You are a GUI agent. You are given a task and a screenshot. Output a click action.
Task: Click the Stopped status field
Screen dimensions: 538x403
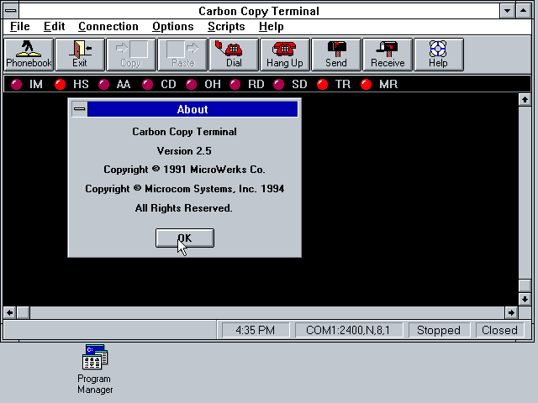point(439,330)
